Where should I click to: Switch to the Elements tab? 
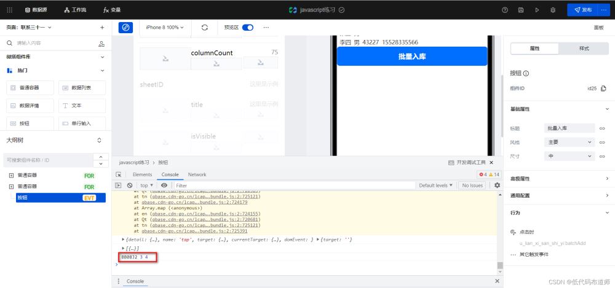point(143,175)
